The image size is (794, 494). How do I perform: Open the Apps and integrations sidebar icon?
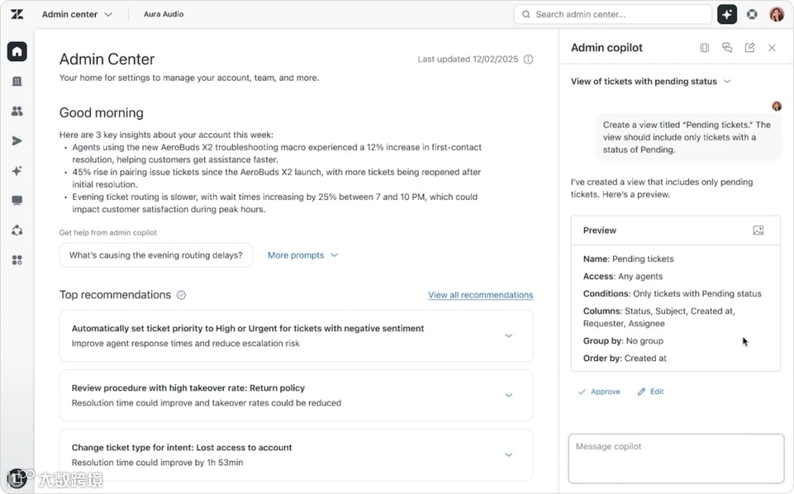[x=17, y=260]
